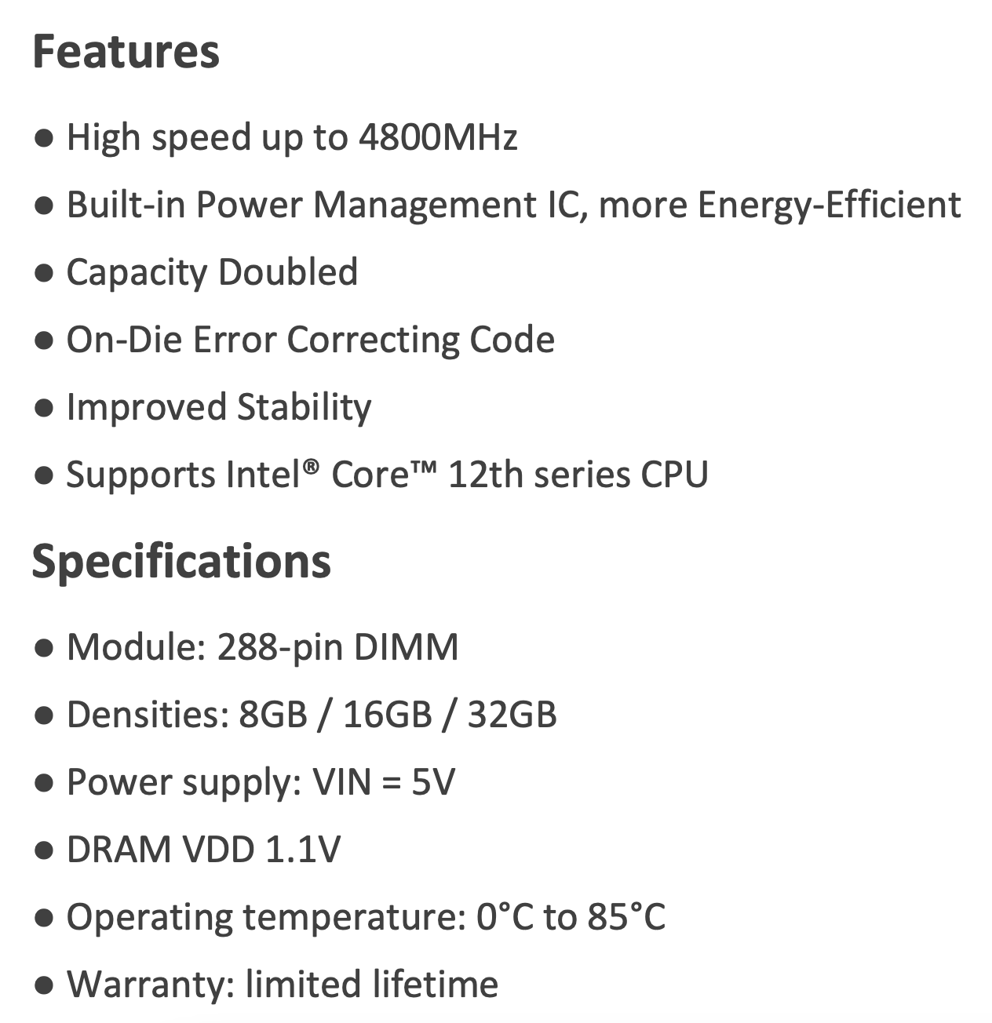
Task: Click the bullet point before "Capacity Doubled"
Action: click(x=45, y=274)
